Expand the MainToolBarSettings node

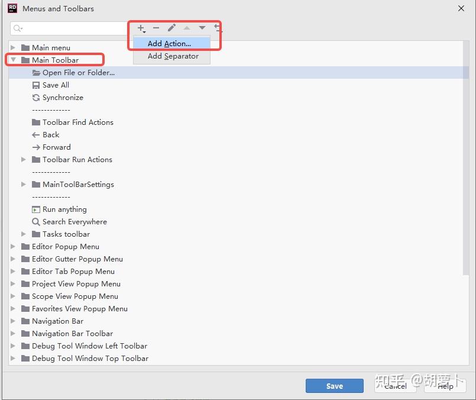pyautogui.click(x=22, y=184)
